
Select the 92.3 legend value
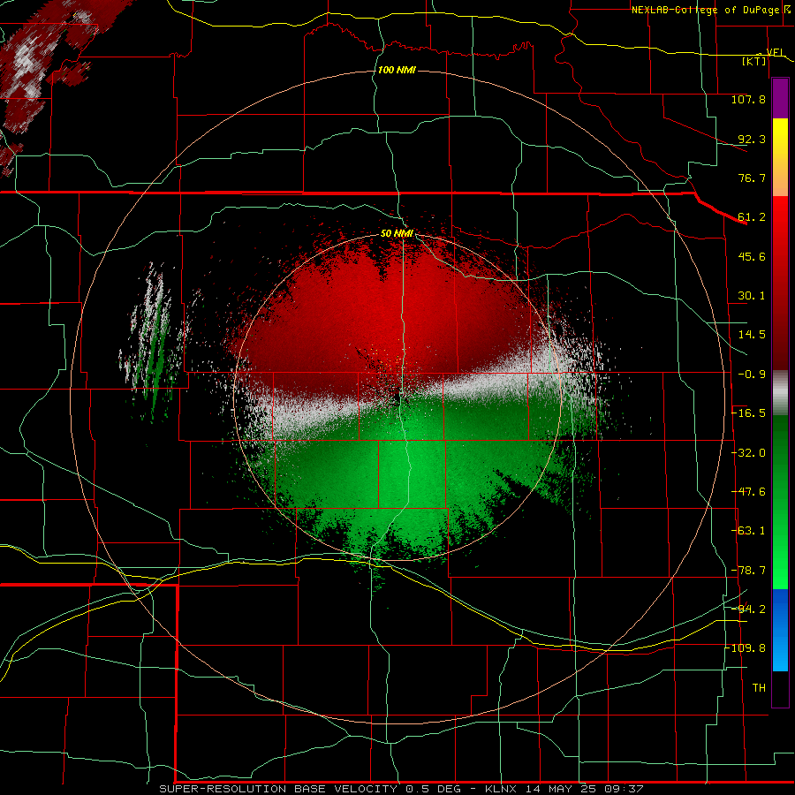[x=752, y=139]
